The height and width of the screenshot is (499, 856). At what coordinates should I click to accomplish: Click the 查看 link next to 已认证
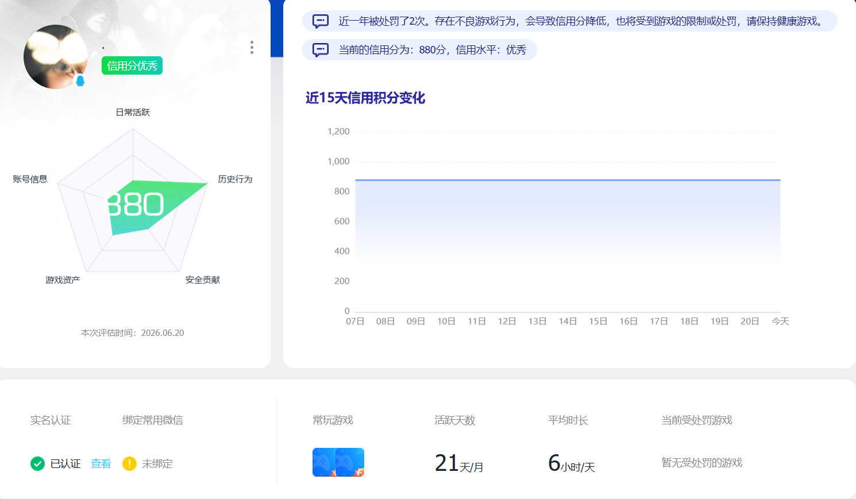(x=101, y=463)
